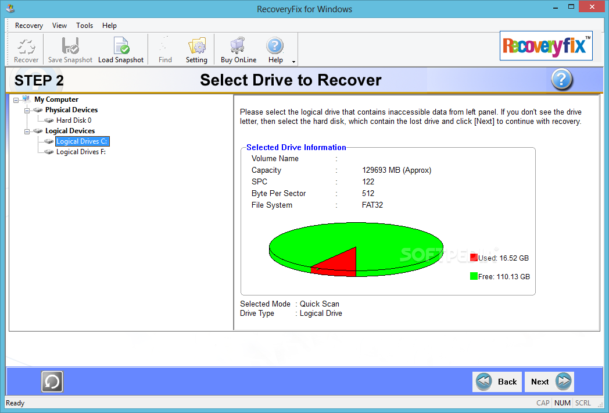Viewport: 609px width, 413px height.
Task: Click the CAP indicator in status bar
Action: point(543,403)
